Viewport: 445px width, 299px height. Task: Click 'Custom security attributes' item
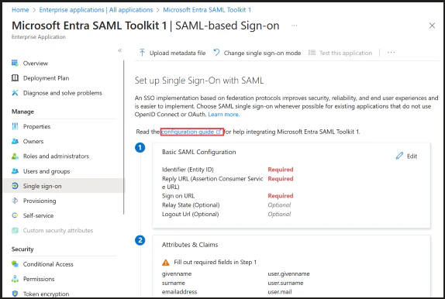[58, 230]
